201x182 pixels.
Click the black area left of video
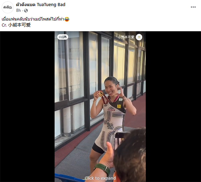point(27,106)
